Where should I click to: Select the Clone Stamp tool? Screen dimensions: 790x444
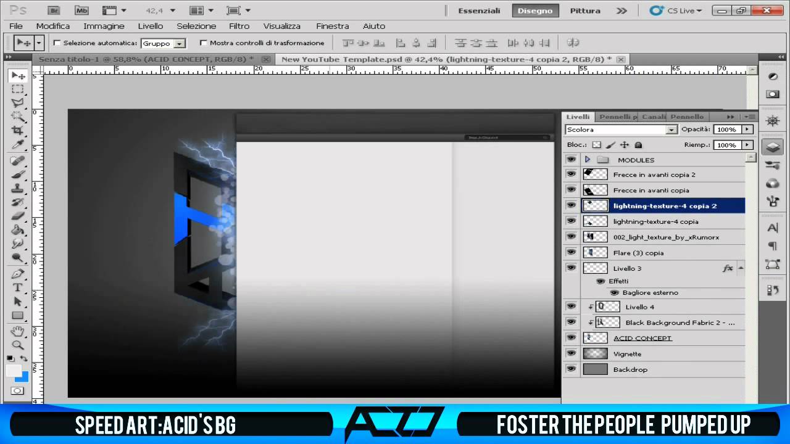[x=18, y=188]
